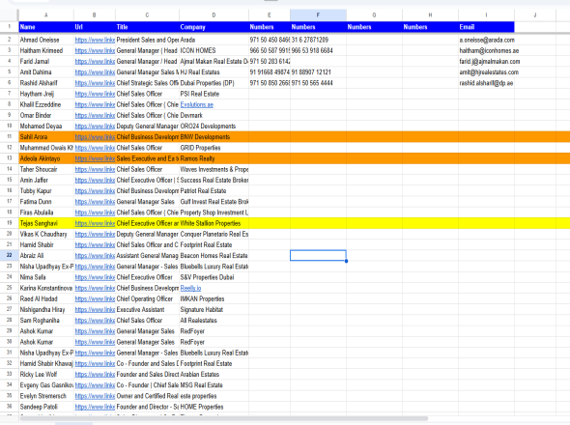Select column F header
This screenshot has width=570, height=425.
coord(318,15)
